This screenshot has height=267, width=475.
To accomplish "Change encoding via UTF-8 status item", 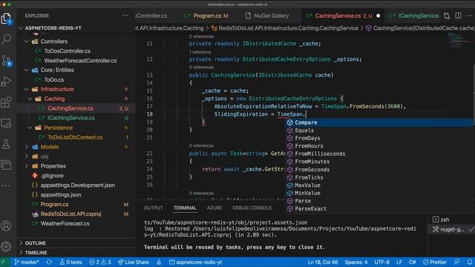I will coord(382,262).
